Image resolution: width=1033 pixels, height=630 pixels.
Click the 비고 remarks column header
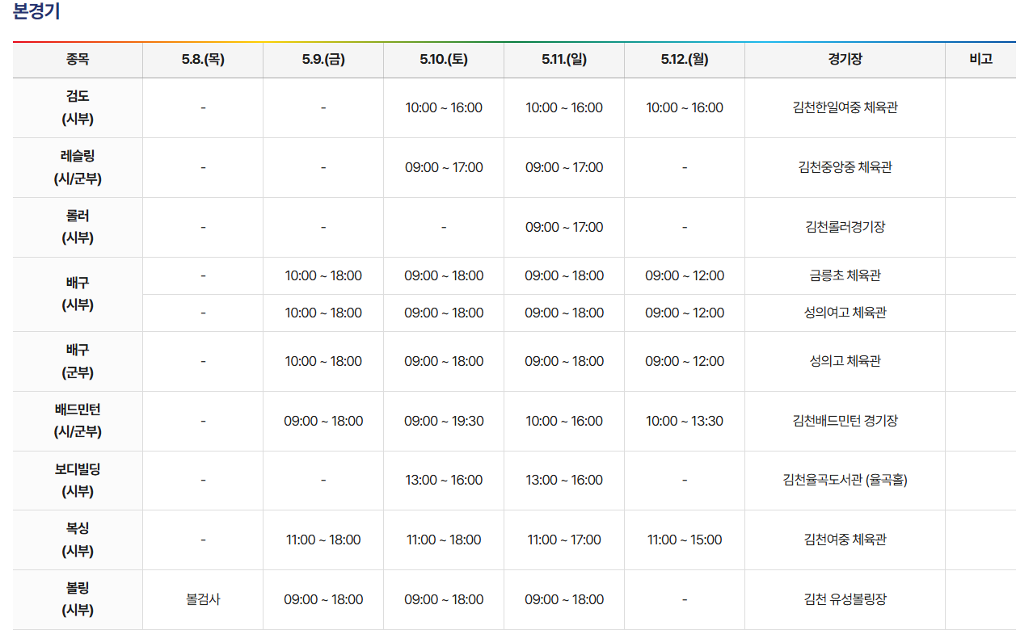pyautogui.click(x=981, y=60)
